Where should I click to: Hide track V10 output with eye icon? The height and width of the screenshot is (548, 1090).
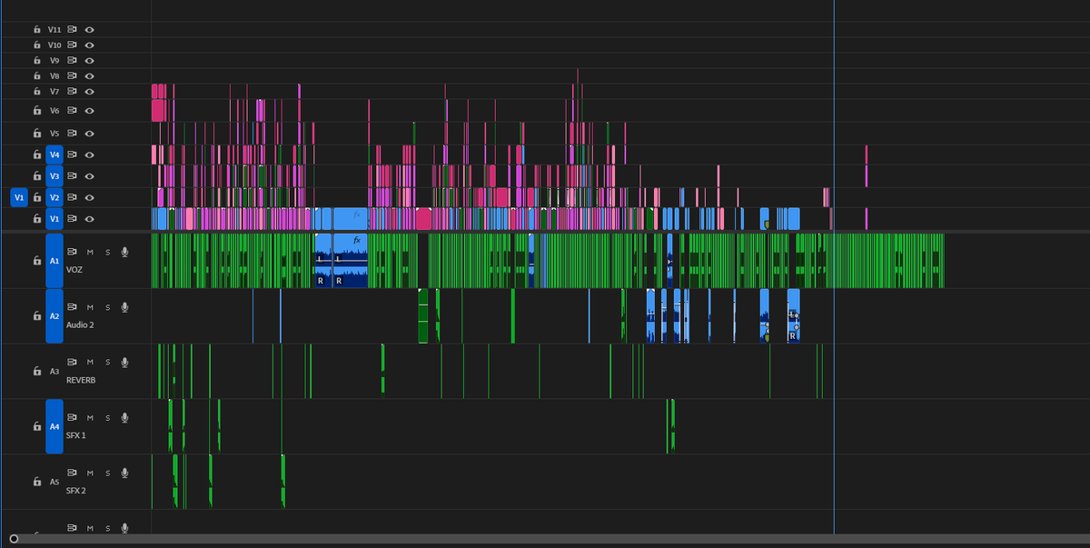click(x=90, y=45)
